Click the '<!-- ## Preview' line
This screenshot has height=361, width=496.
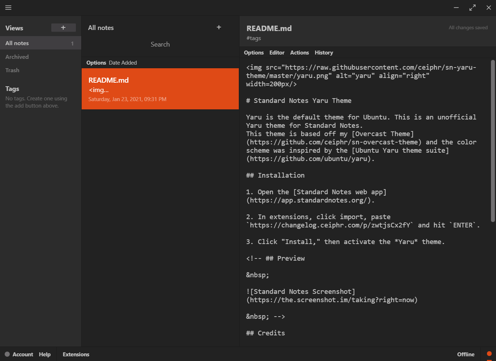coord(275,258)
